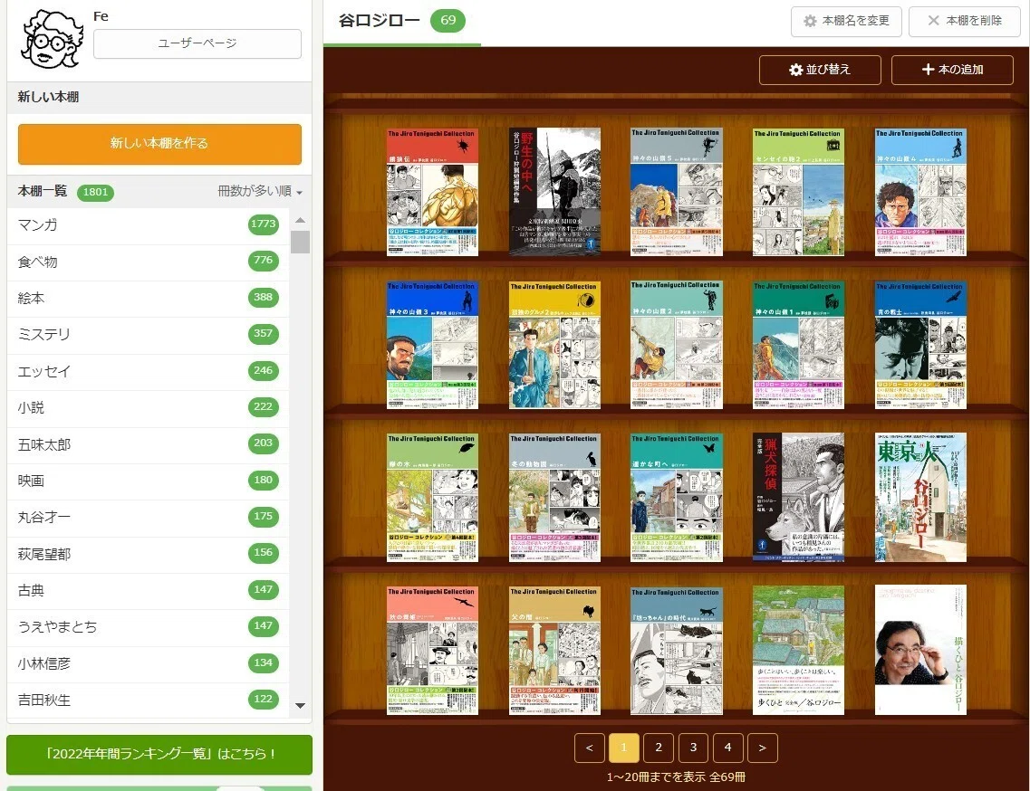Image resolution: width=1030 pixels, height=791 pixels.
Task: Go to the previous page with <
Action: click(x=589, y=748)
